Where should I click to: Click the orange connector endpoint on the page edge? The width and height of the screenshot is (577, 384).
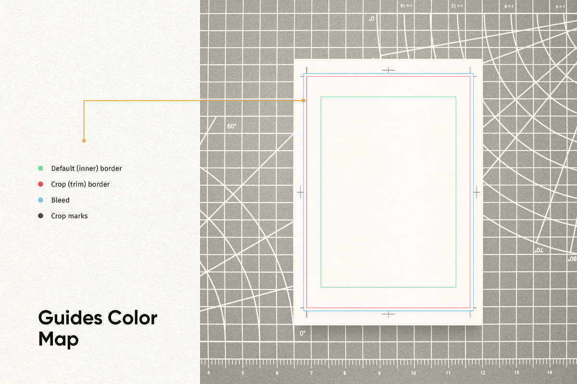[303, 100]
